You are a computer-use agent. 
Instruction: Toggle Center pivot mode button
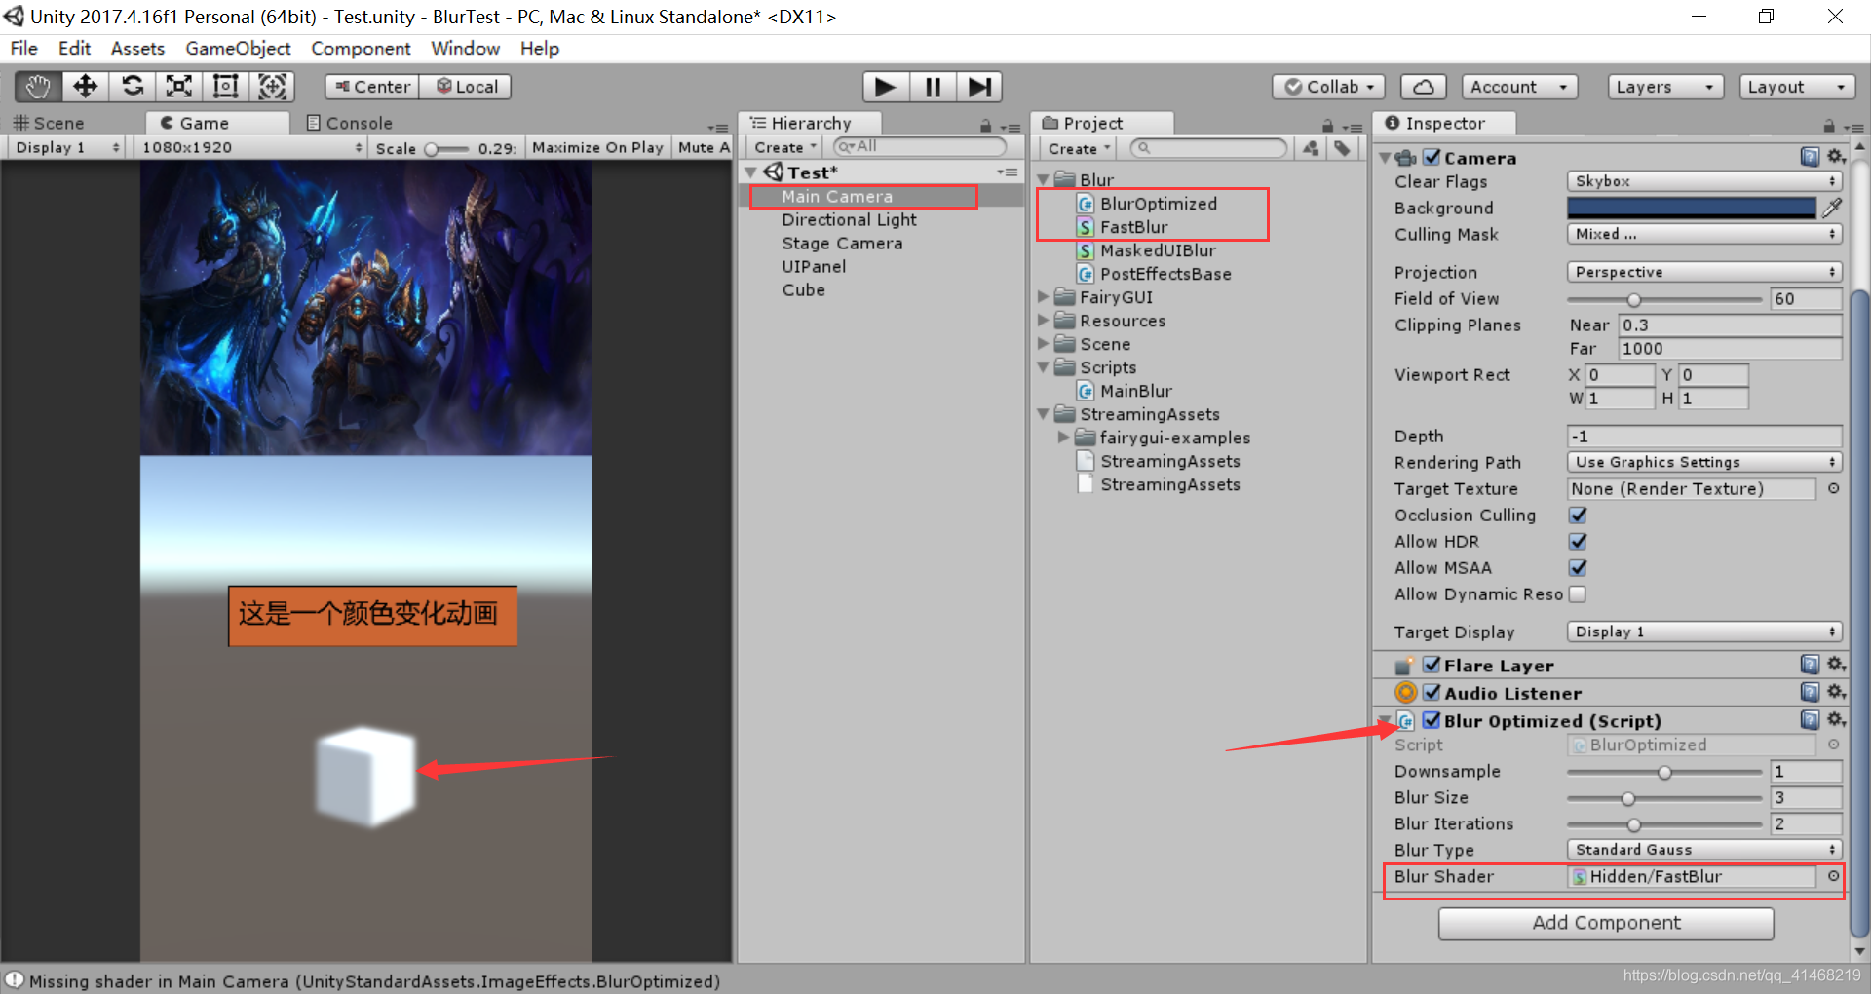click(x=372, y=87)
